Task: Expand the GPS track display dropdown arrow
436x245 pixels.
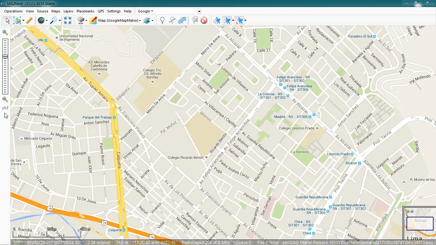Action: (x=233, y=21)
